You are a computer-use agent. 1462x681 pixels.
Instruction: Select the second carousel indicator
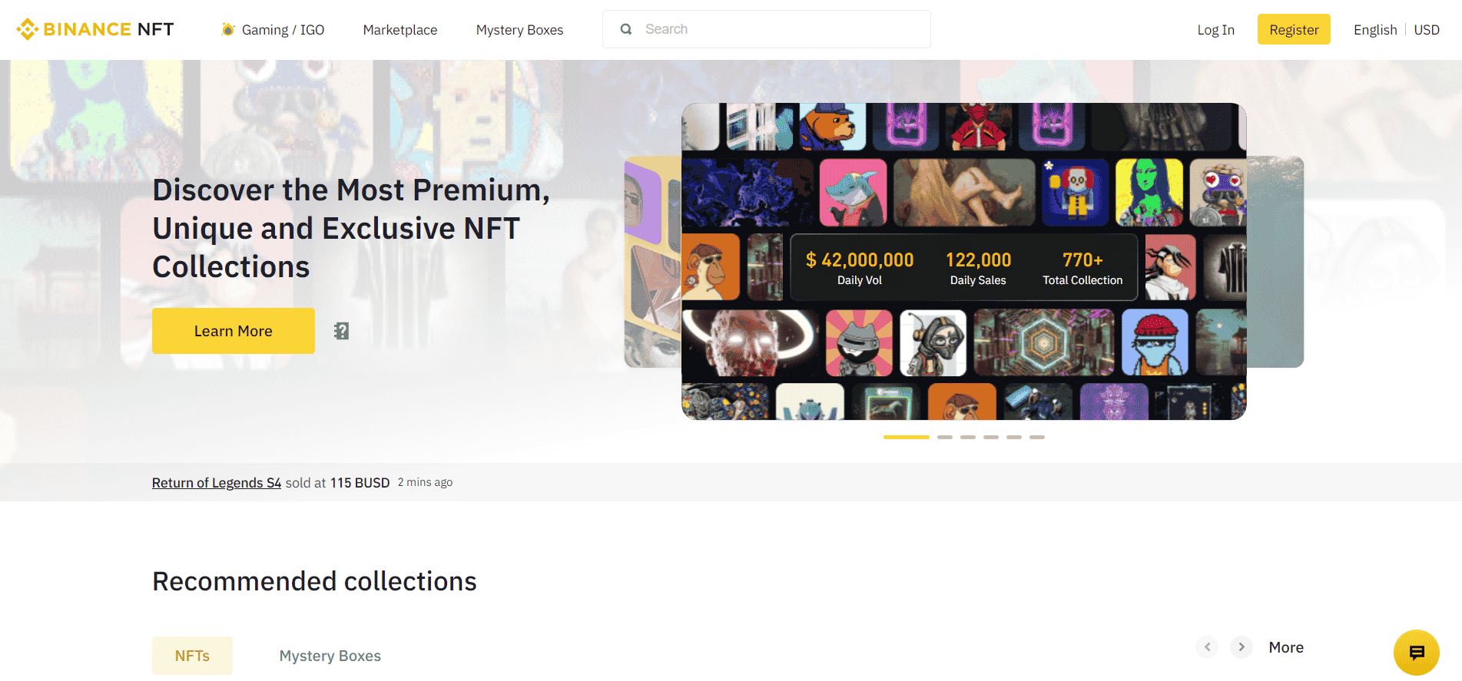point(945,437)
